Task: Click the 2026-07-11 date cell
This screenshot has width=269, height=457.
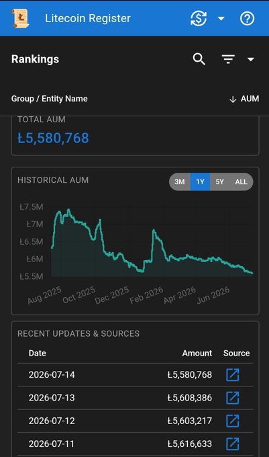Action: coord(52,444)
